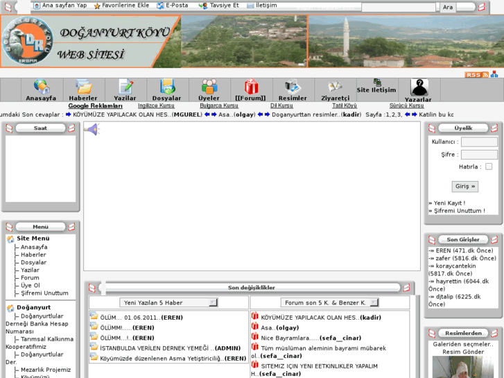504x378 pixels.
Task: Open the Yeni Yazılan 5 Haber dropdown
Action: [x=168, y=302]
